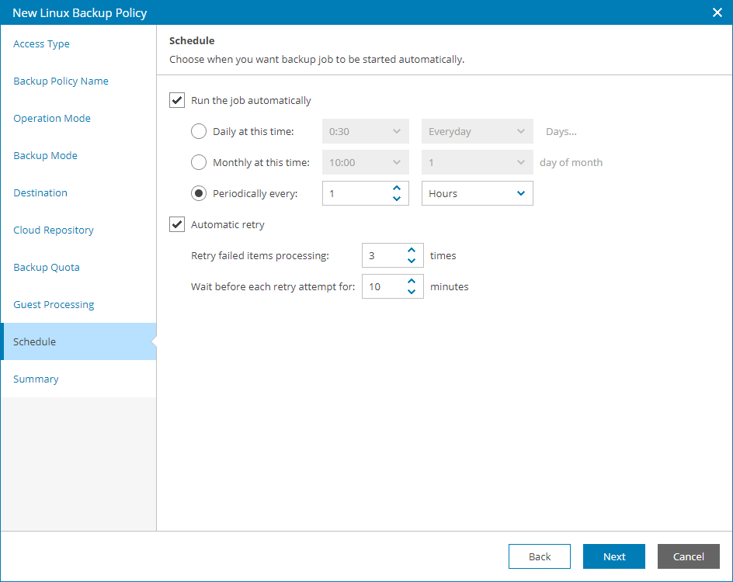
Task: Select the 'Daily at this time' radio button
Action: click(x=199, y=131)
